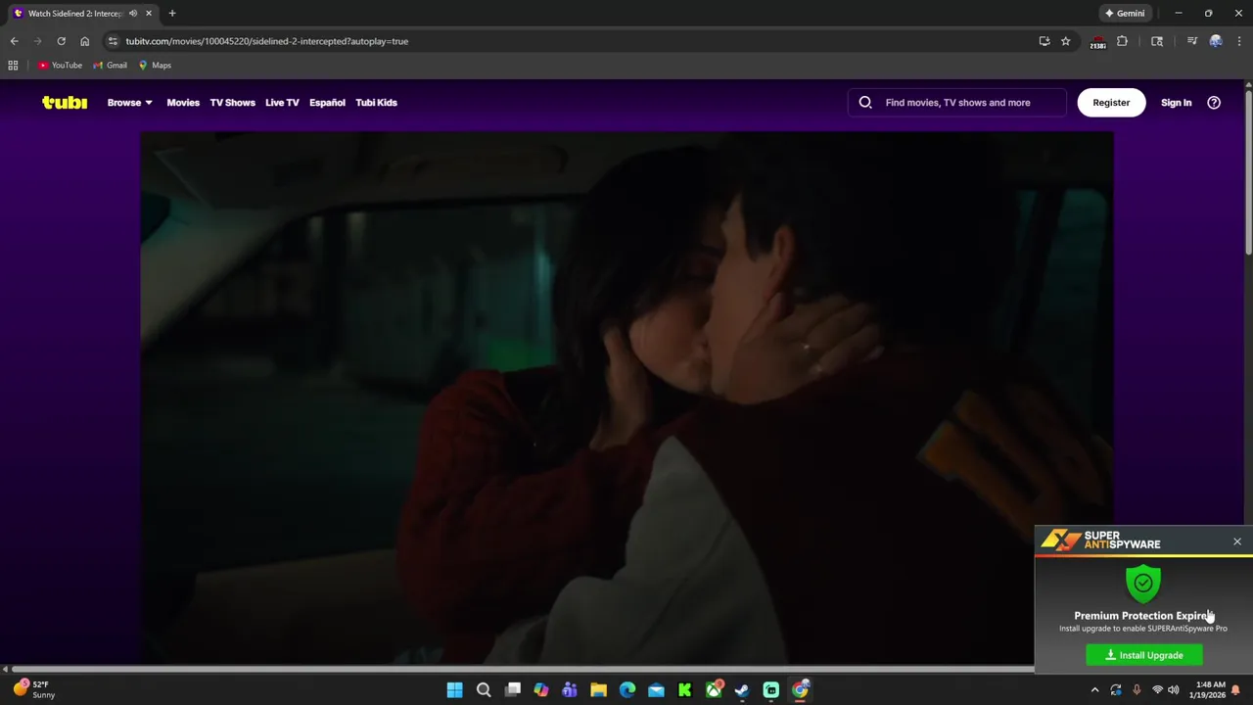Go to TV Shows section
The height and width of the screenshot is (705, 1253).
(x=232, y=102)
